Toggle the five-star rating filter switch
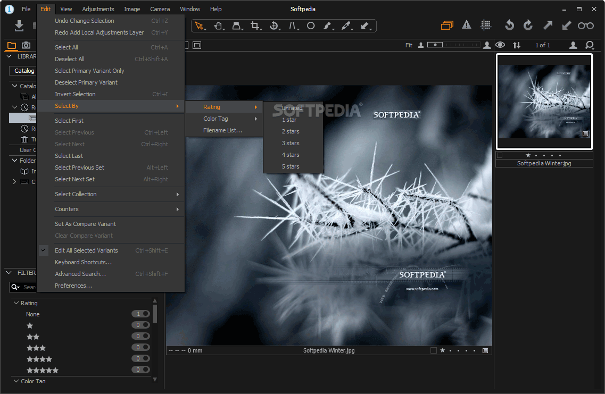This screenshot has width=605, height=394. pos(141,370)
